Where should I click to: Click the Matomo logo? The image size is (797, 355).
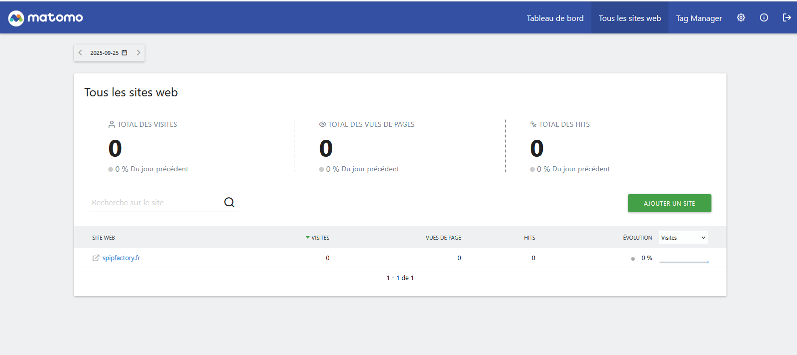click(46, 18)
